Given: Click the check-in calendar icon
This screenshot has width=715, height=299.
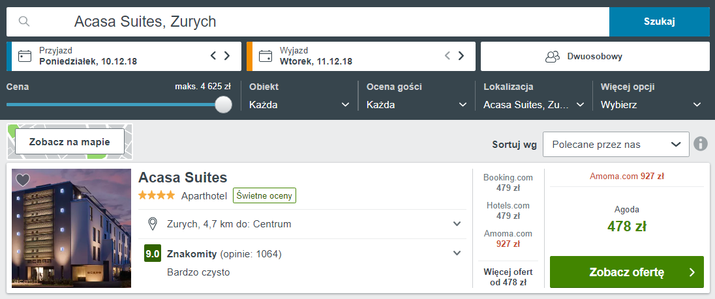Looking at the screenshot, I should point(25,56).
